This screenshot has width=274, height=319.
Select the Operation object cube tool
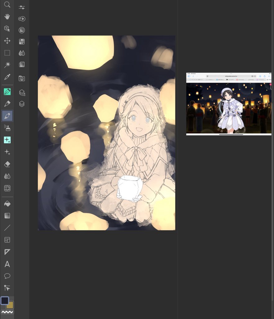7,29
